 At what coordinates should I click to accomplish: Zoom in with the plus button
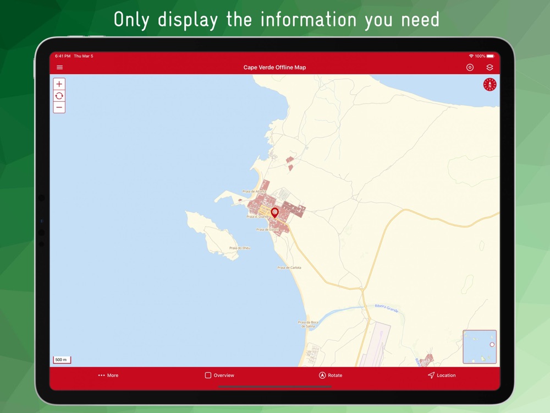click(x=59, y=84)
